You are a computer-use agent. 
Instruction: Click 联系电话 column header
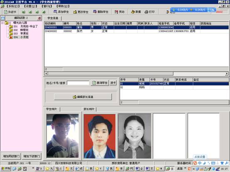184,80
